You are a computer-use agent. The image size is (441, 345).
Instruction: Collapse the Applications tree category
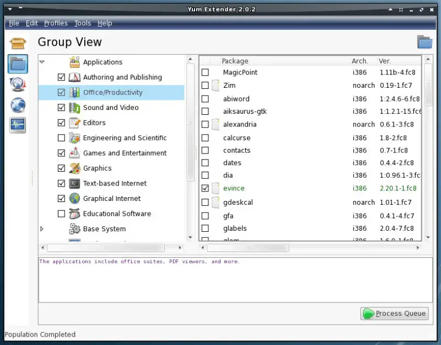42,62
